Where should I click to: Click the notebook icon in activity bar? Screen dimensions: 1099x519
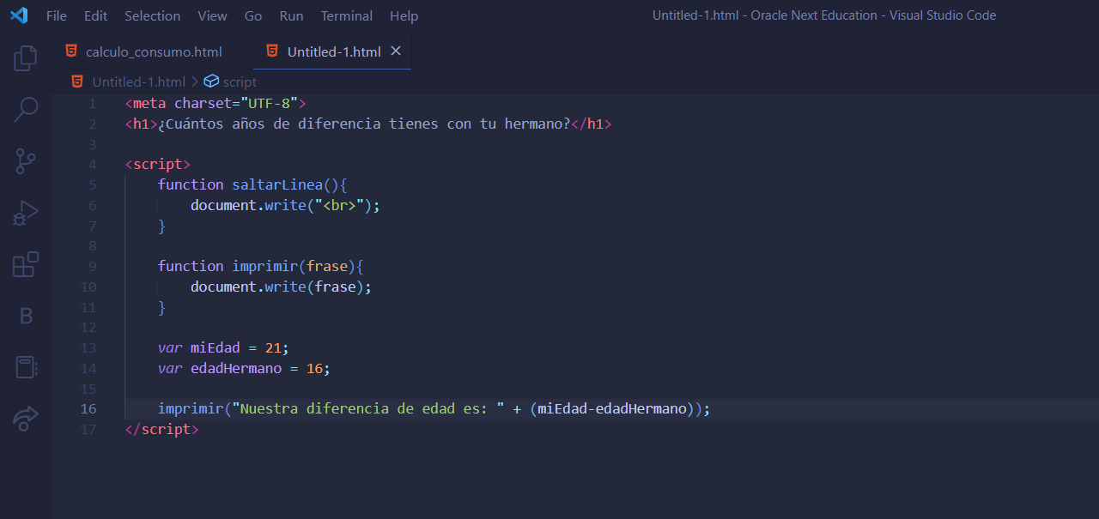26,367
